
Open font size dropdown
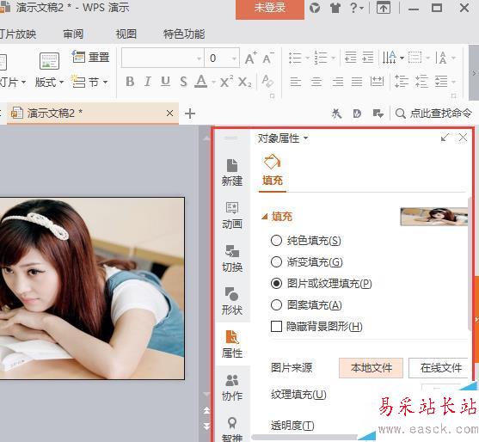point(234,58)
